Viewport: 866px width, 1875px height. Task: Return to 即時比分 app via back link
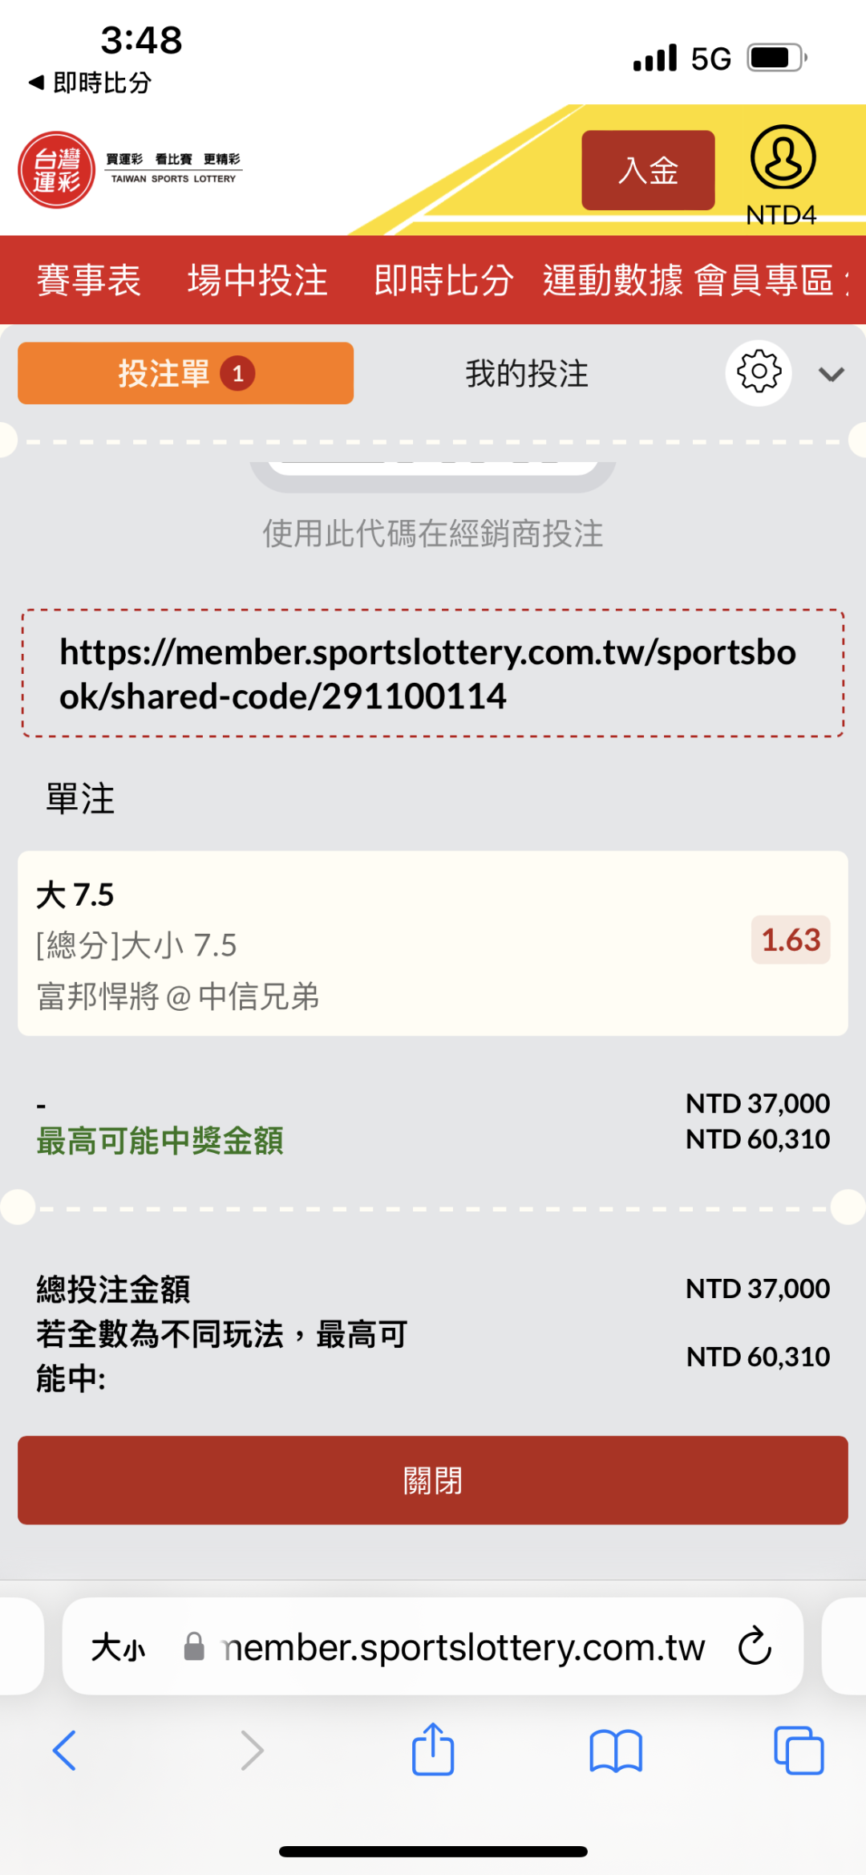click(x=90, y=83)
